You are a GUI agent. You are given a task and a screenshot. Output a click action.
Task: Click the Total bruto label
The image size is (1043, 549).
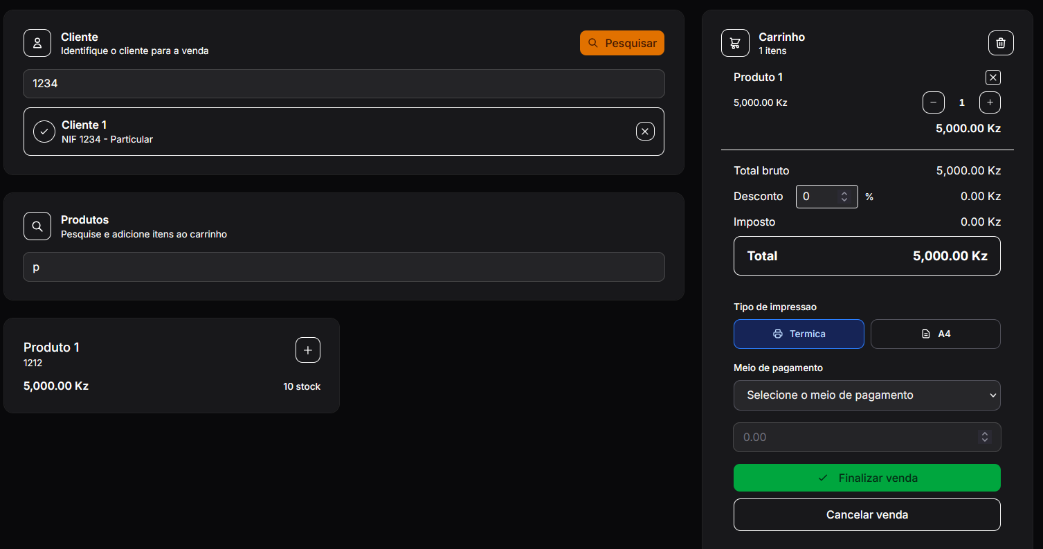(x=761, y=170)
